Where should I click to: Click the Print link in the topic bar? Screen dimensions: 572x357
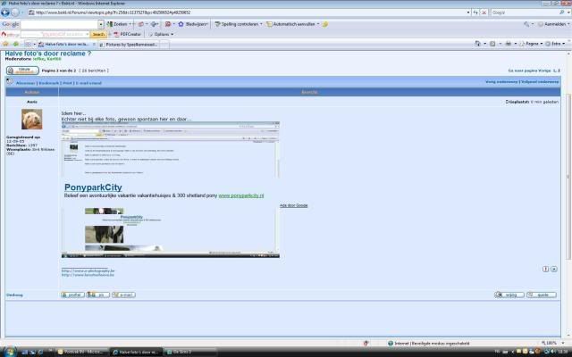tap(68, 83)
